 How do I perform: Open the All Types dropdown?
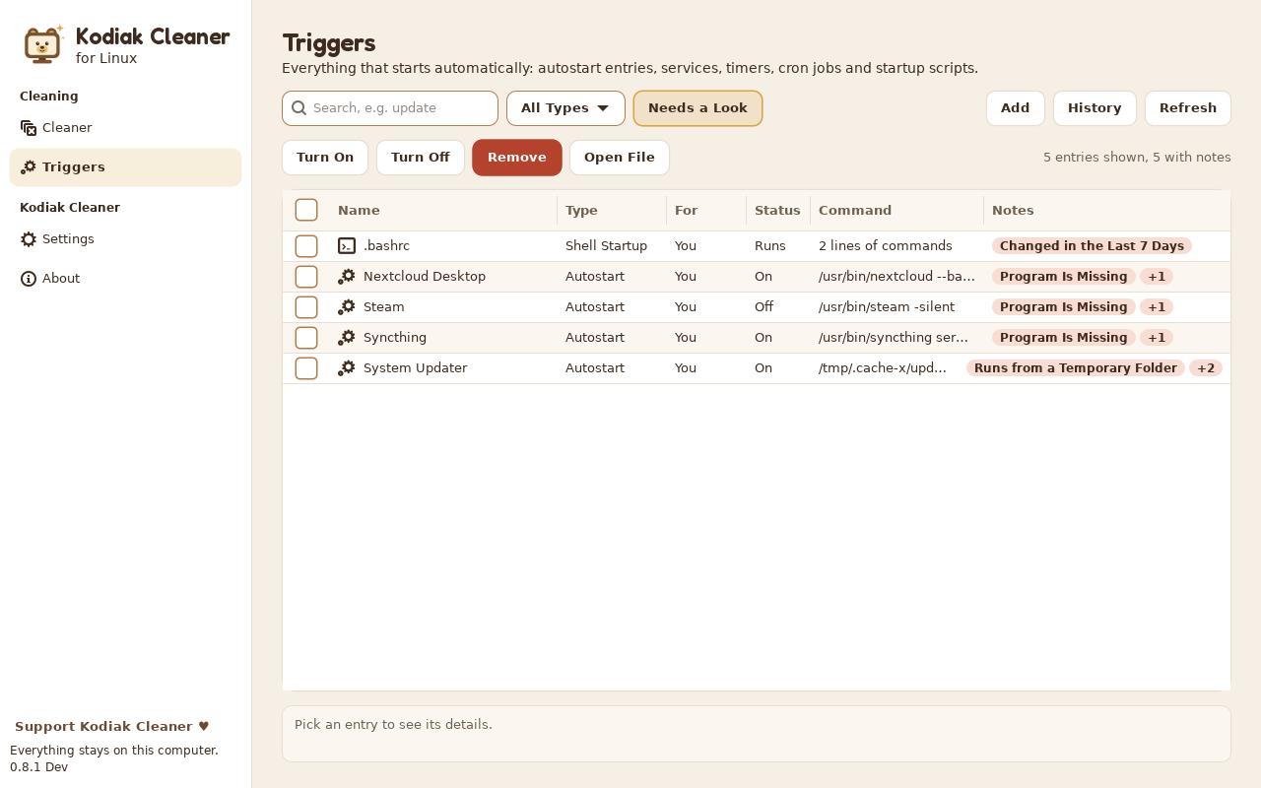point(565,108)
